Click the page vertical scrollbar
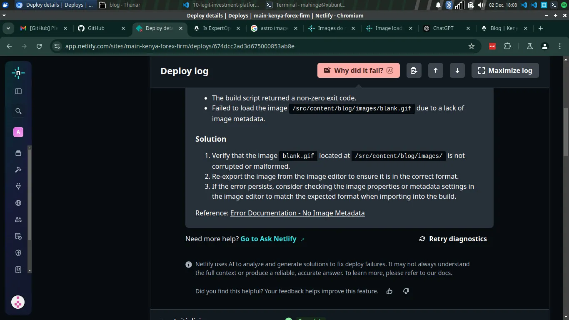569x320 pixels. 566,131
